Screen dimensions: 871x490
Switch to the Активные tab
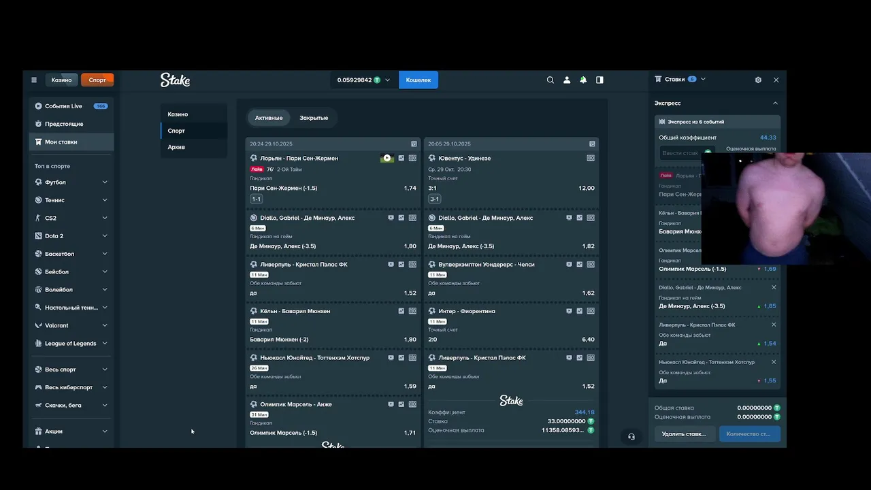pyautogui.click(x=269, y=118)
